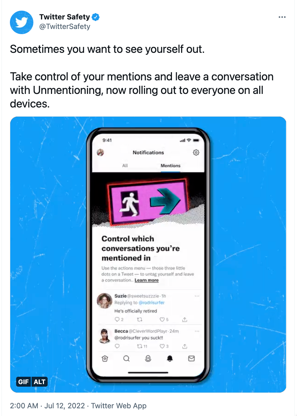Like Becca's tweet with the heart icon
Viewport: 297px width, 416px height.
point(162,346)
